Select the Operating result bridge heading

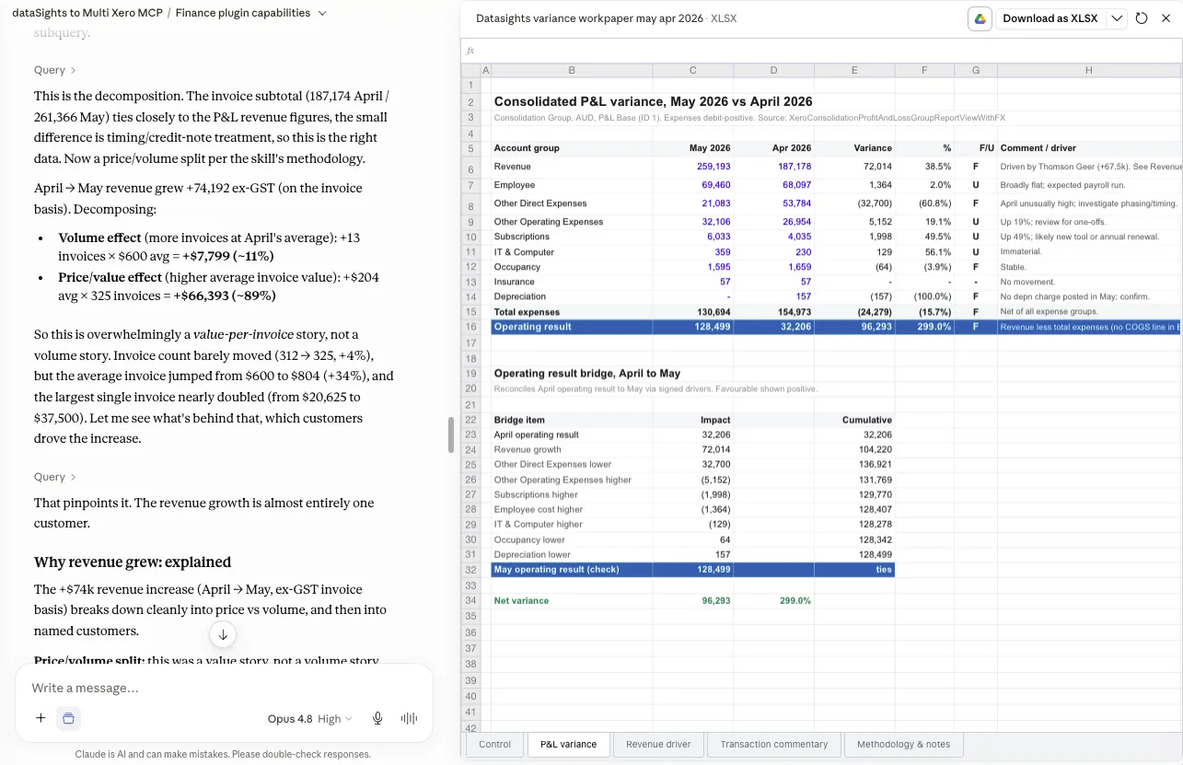coord(586,373)
